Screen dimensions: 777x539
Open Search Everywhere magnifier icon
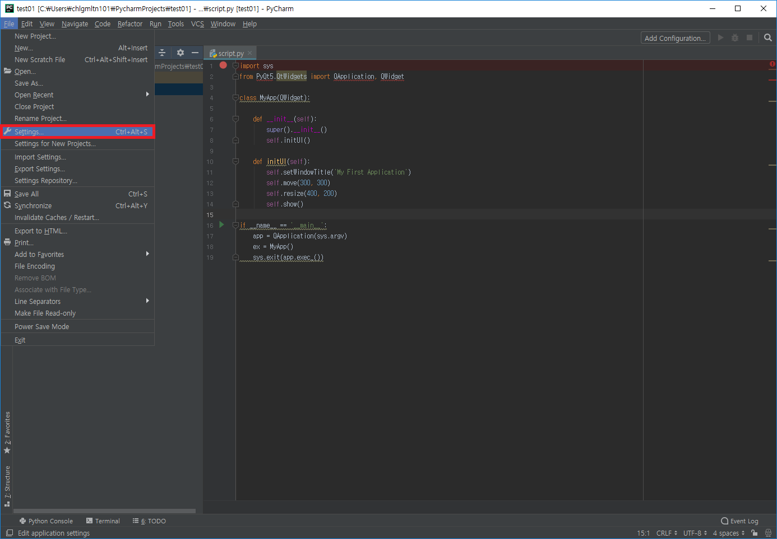tap(768, 38)
